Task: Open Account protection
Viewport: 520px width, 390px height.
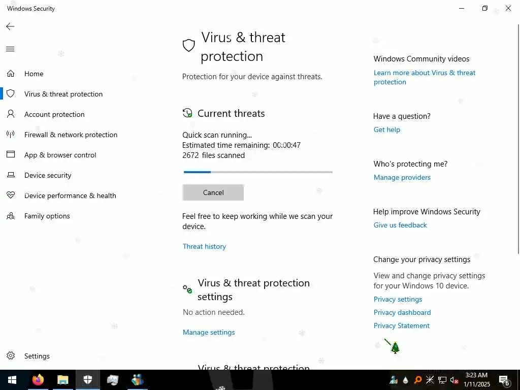Action: 54,114
